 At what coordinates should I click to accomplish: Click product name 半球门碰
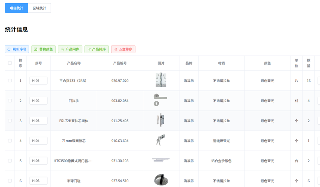coord(74,181)
